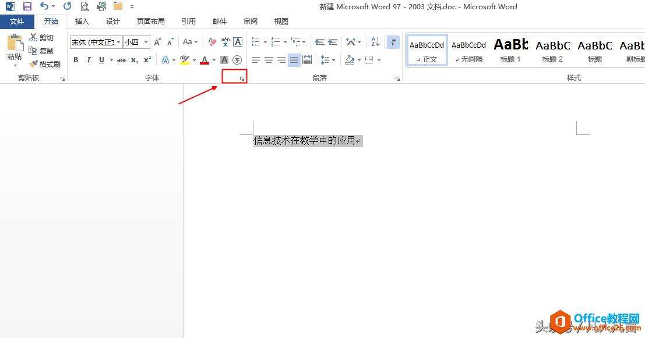Select the Clear All Formatting icon
Image resolution: width=645 pixels, height=338 pixels.
pyautogui.click(x=211, y=41)
